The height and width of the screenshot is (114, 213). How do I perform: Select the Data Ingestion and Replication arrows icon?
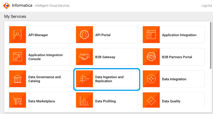point(84,79)
